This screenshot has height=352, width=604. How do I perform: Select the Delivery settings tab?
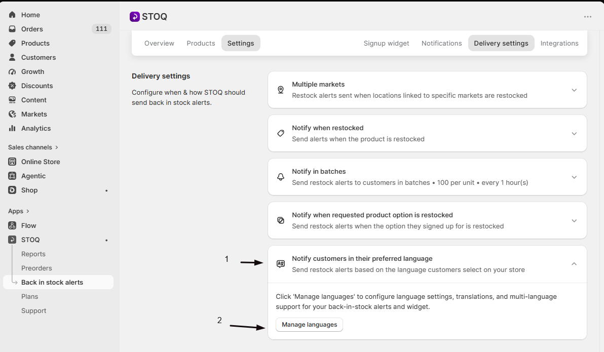(x=501, y=43)
